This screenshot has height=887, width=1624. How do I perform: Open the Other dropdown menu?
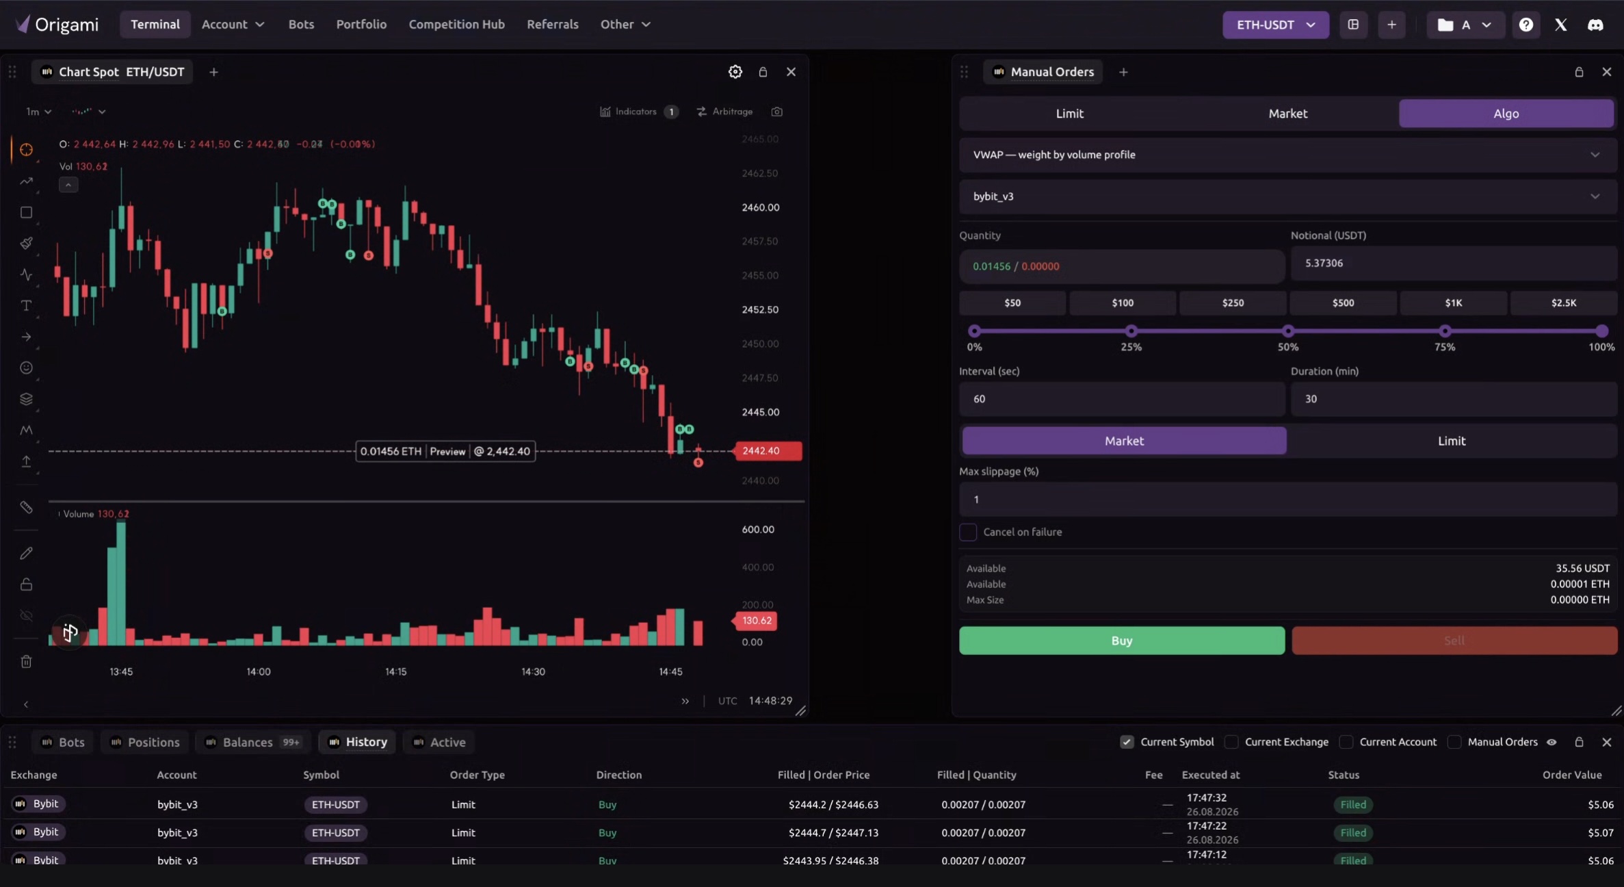[x=625, y=25]
